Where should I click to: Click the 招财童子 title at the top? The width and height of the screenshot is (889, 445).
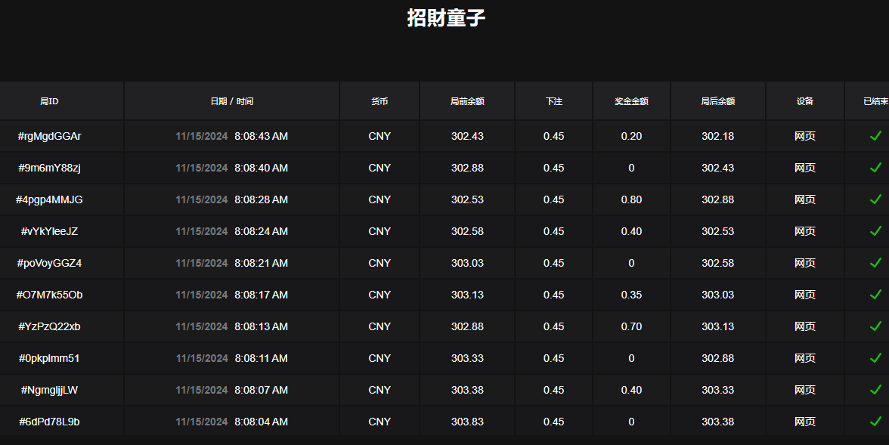pyautogui.click(x=444, y=17)
